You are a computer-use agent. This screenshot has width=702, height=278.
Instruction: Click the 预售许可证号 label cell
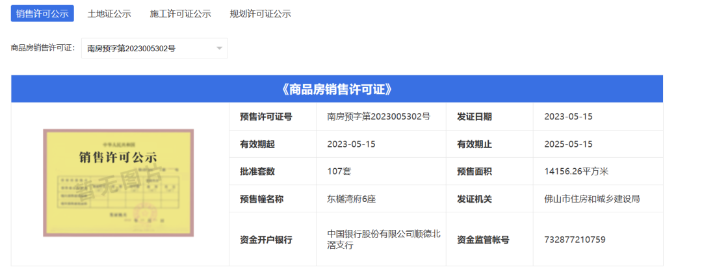(272, 117)
